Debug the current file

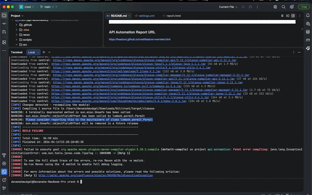(250, 7)
